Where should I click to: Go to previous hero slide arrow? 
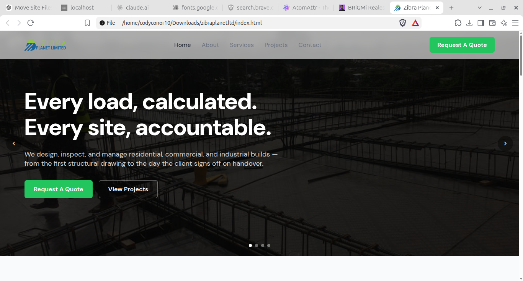(14, 144)
